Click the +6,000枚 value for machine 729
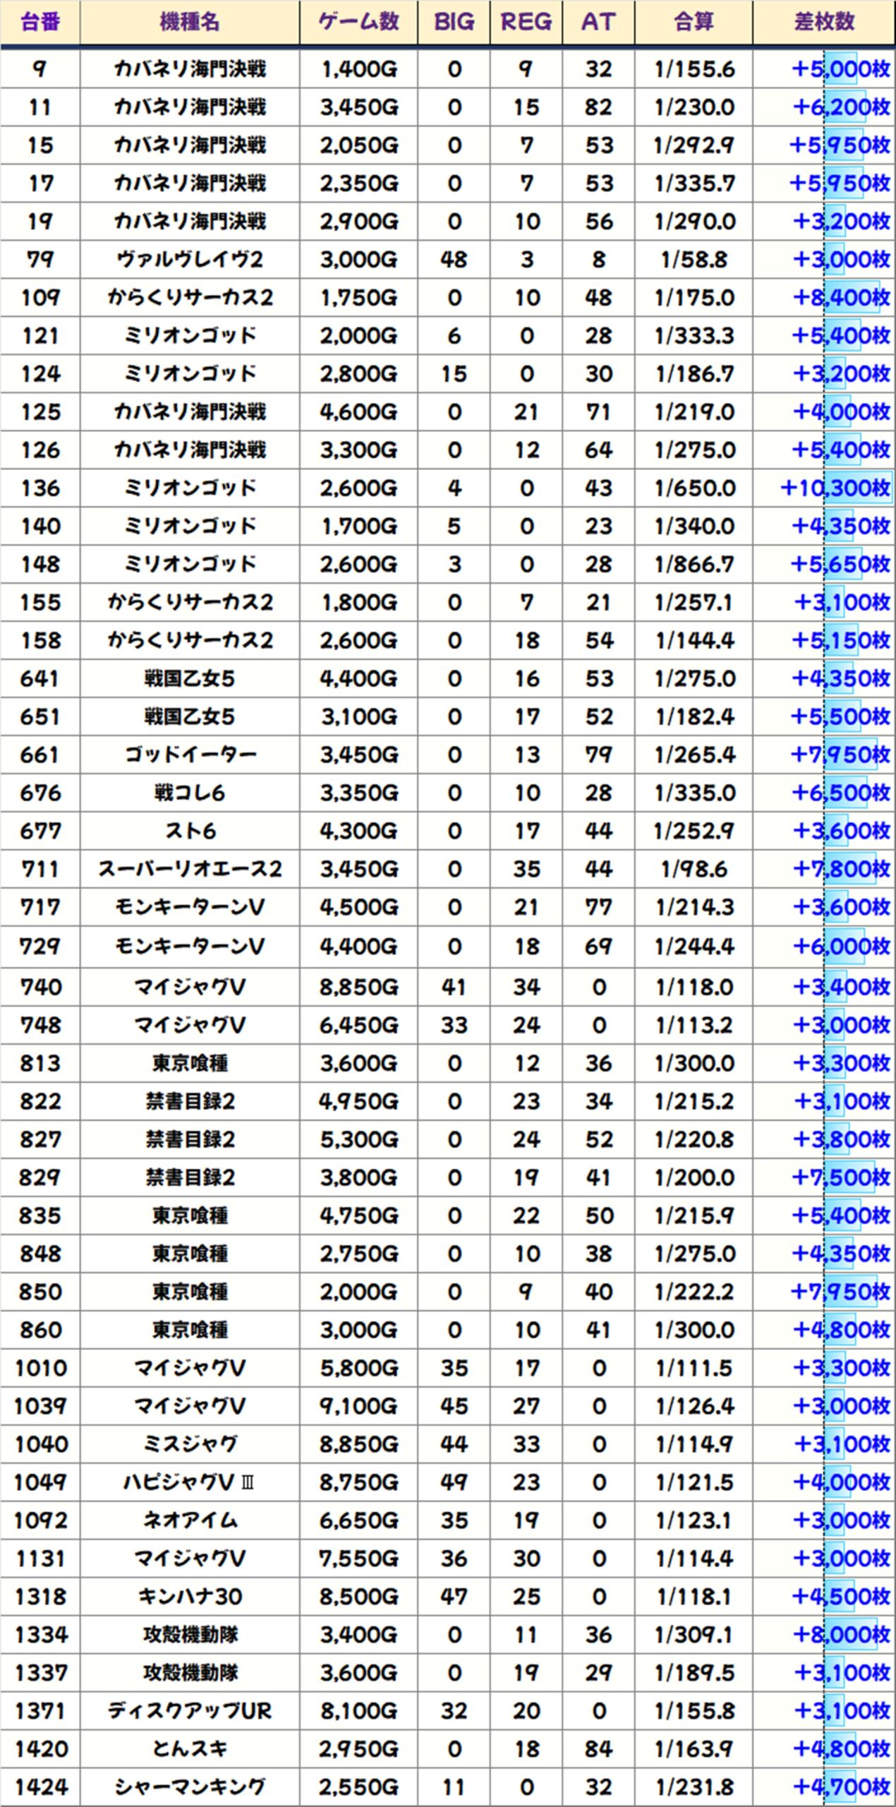The width and height of the screenshot is (896, 1807). pyautogui.click(x=841, y=946)
